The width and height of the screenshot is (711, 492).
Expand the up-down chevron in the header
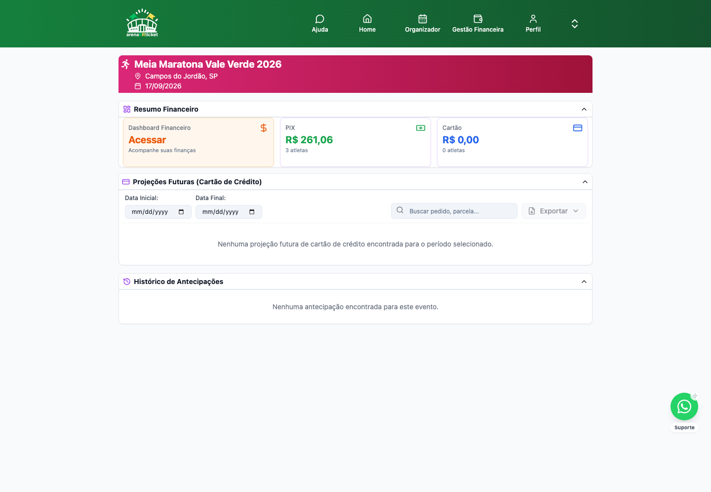(x=575, y=24)
